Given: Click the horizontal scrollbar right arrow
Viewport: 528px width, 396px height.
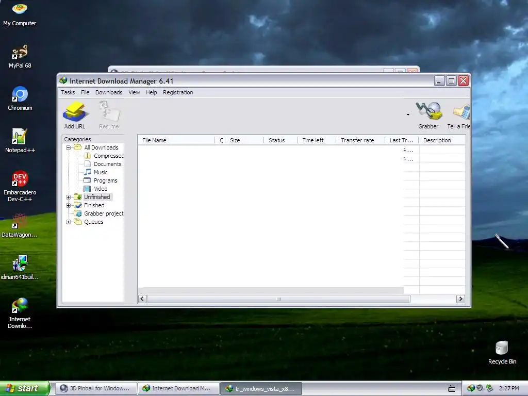Looking at the screenshot, I should tap(460, 299).
